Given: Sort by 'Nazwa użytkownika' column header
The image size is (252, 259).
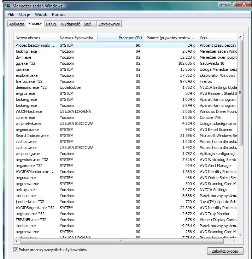Looking at the screenshot, I should click(x=77, y=38).
